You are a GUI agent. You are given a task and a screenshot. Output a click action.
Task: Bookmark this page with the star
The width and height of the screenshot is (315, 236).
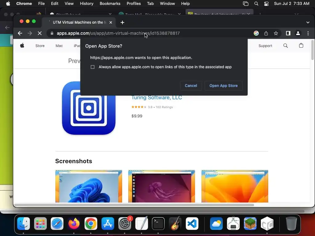coord(276,33)
